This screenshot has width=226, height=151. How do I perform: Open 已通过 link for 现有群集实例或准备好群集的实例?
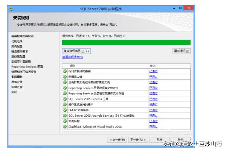(x=153, y=82)
